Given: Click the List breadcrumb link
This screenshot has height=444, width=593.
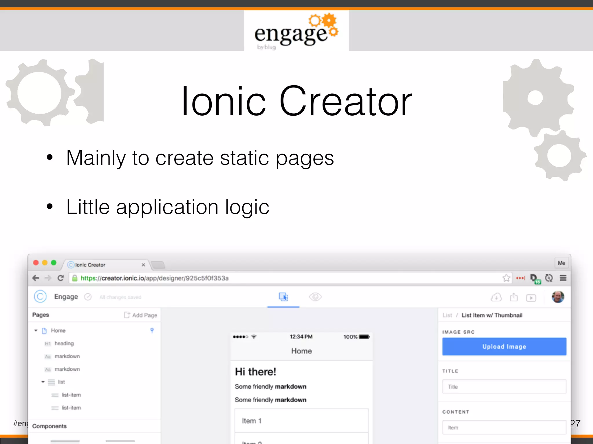Looking at the screenshot, I should click(x=447, y=315).
